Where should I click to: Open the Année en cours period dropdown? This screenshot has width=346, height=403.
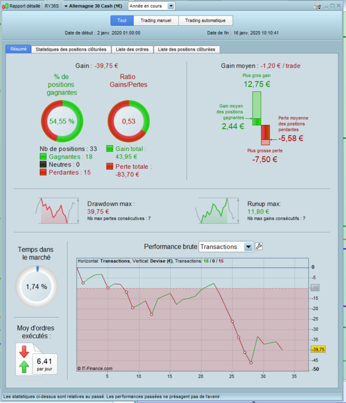click(152, 6)
